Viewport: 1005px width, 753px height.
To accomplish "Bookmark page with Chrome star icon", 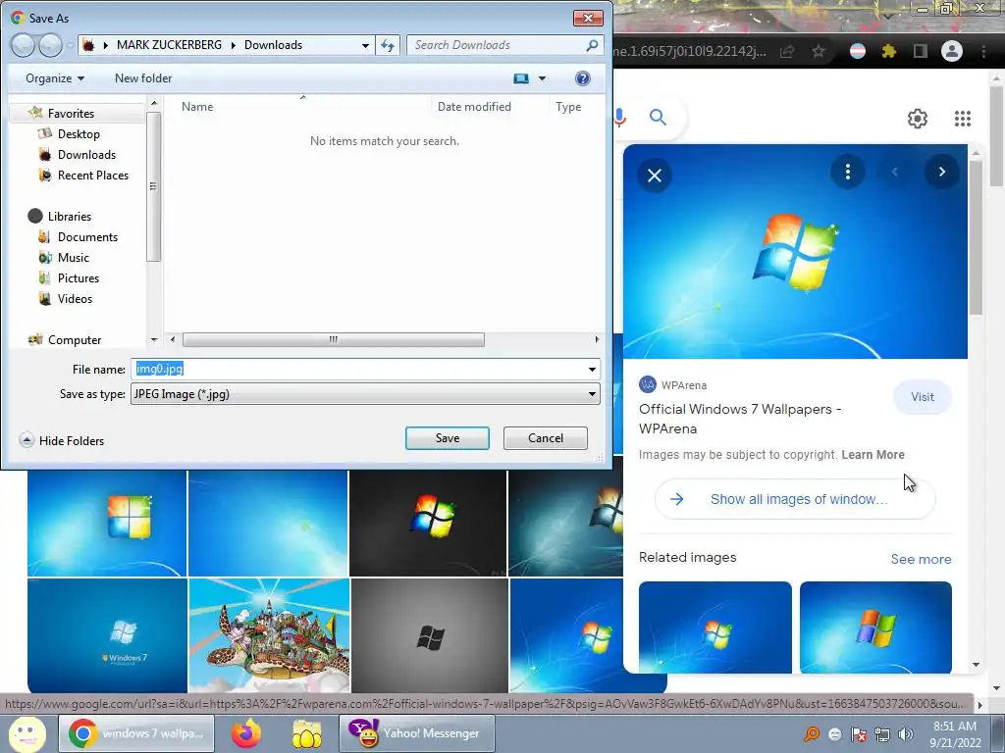I will (x=819, y=51).
